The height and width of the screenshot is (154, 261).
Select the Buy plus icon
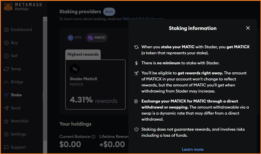6,43
